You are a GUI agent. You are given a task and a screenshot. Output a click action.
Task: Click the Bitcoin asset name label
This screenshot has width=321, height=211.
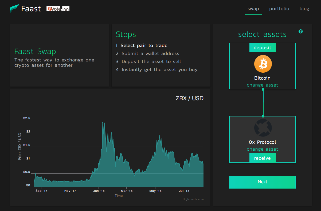coord(262,78)
